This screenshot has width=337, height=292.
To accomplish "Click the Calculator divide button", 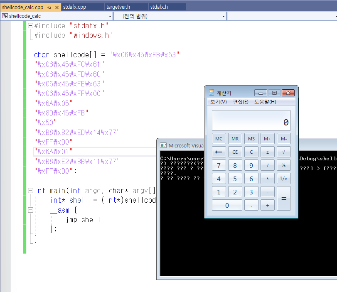I will [x=267, y=165].
